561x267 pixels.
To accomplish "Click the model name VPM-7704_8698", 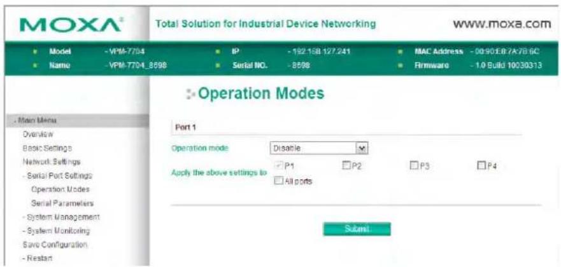I will click(x=136, y=65).
